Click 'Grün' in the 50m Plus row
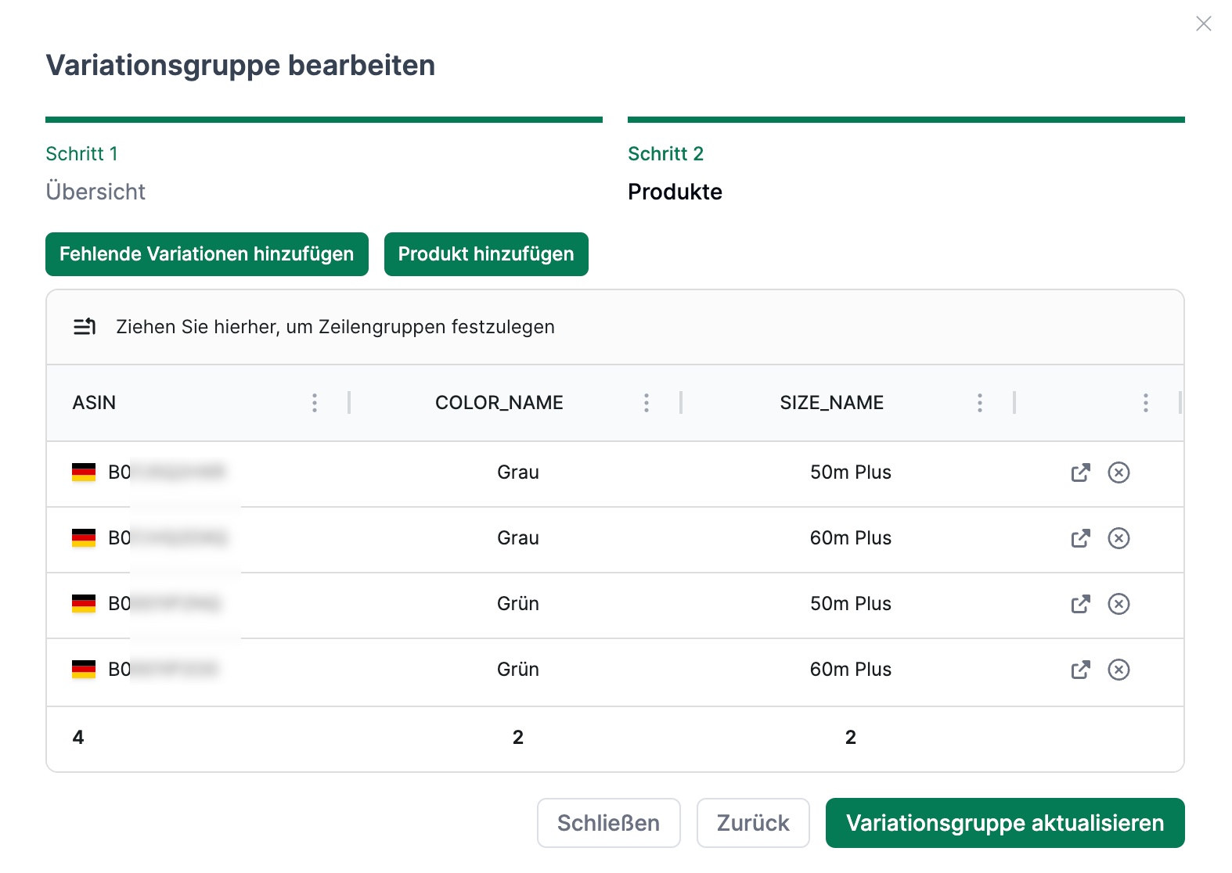 pyautogui.click(x=518, y=604)
